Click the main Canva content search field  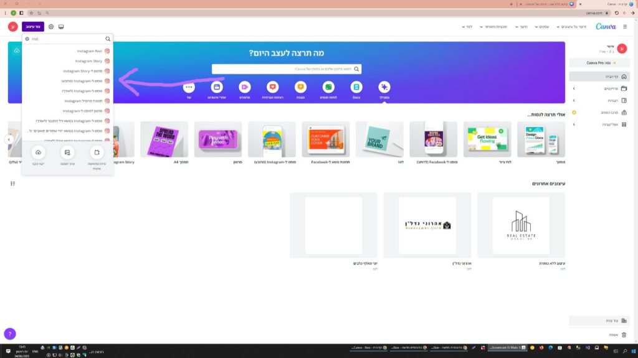pos(287,69)
